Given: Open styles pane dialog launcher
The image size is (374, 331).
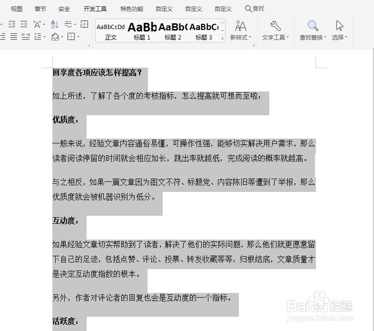Looking at the screenshot, I should [253, 45].
